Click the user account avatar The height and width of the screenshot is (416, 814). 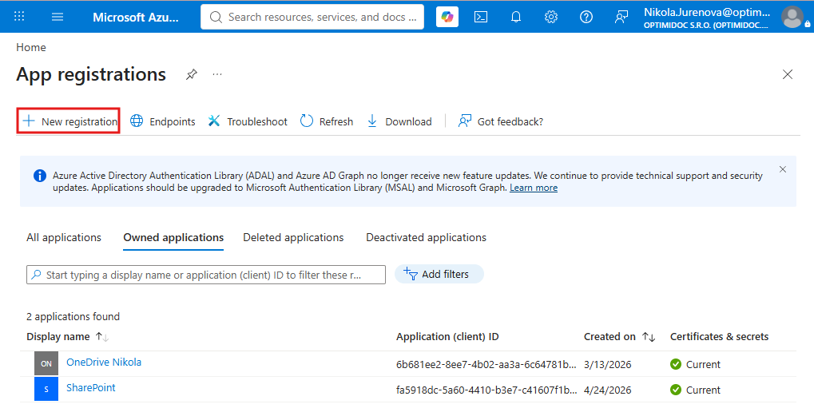click(792, 17)
